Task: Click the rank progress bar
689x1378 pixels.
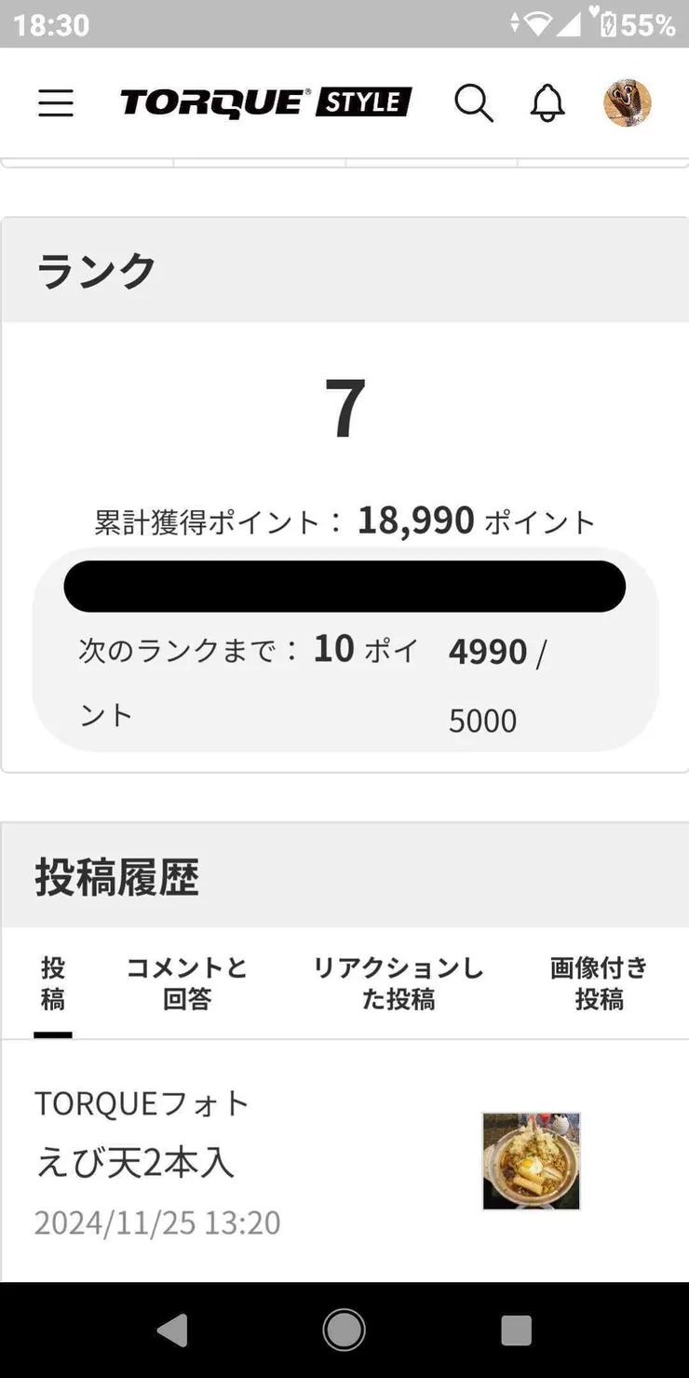Action: (x=344, y=585)
